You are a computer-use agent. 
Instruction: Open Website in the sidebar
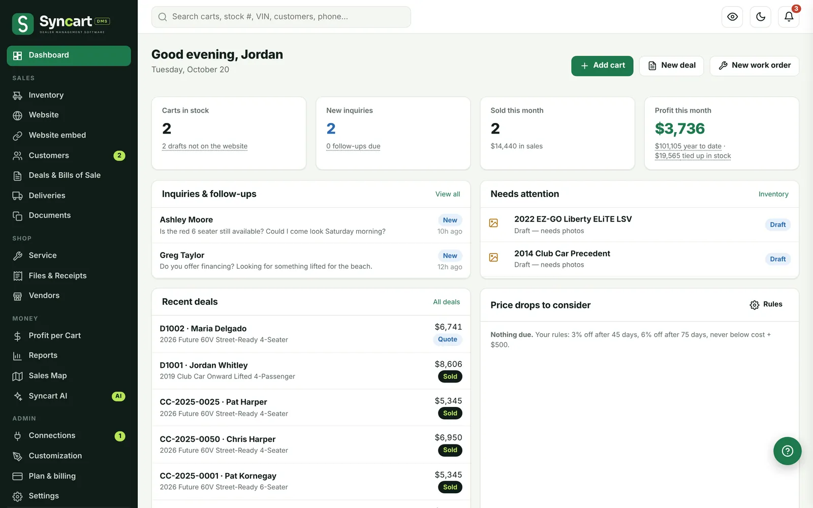coord(69,115)
